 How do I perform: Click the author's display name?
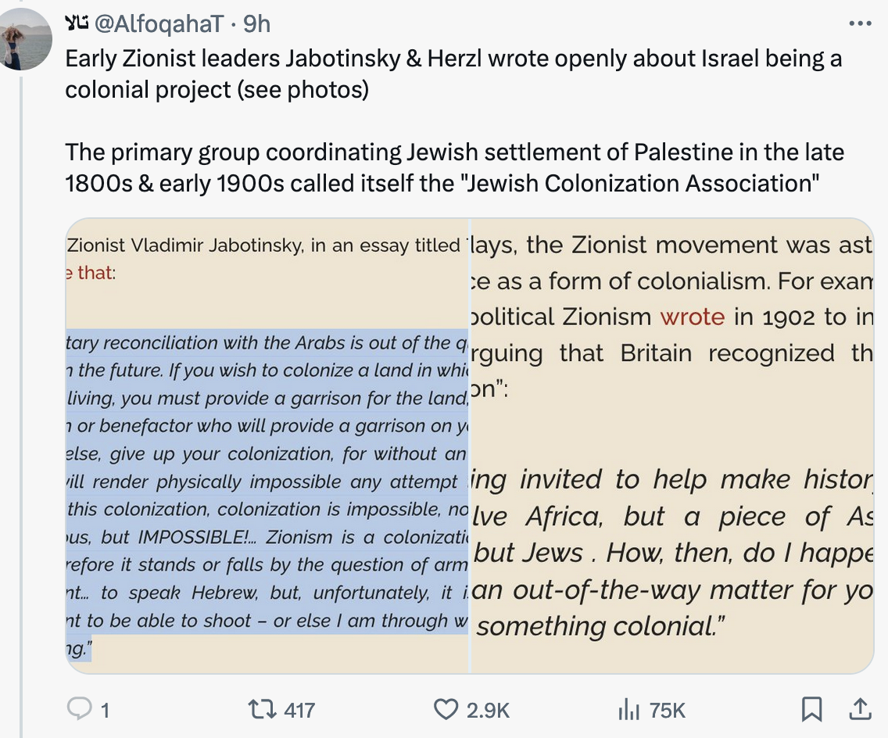tap(76, 24)
